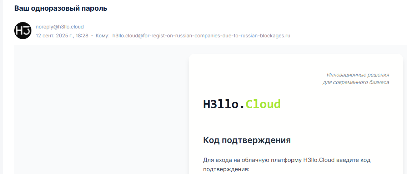This screenshot has width=407, height=174.
Task: Click the recipient email address after Кому
Action: pos(201,36)
